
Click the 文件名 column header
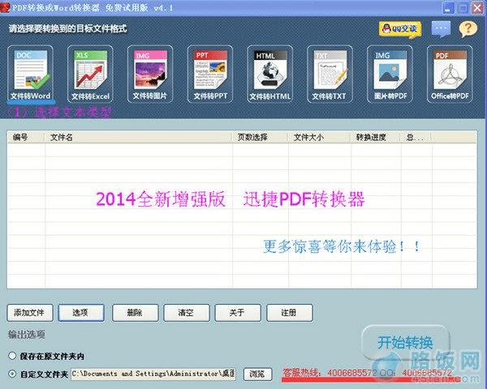pyautogui.click(x=139, y=137)
